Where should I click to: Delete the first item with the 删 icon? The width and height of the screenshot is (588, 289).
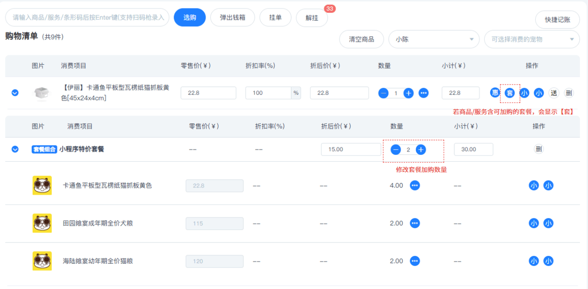tap(569, 93)
